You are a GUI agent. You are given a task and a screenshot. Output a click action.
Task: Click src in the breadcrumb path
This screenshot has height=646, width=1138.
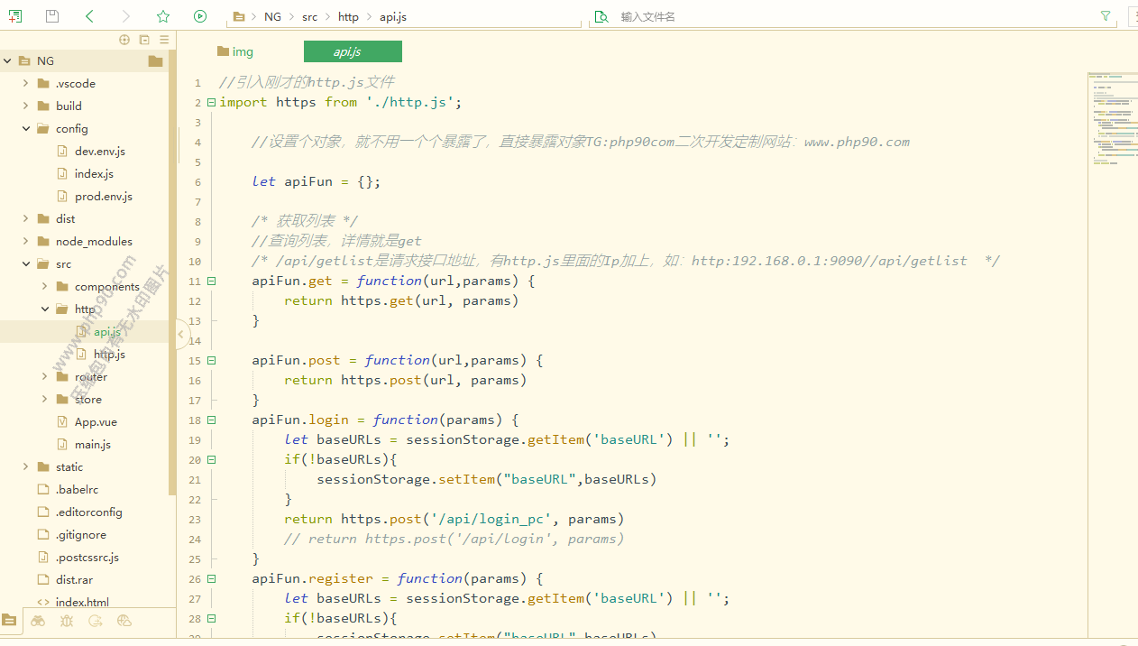click(x=309, y=17)
